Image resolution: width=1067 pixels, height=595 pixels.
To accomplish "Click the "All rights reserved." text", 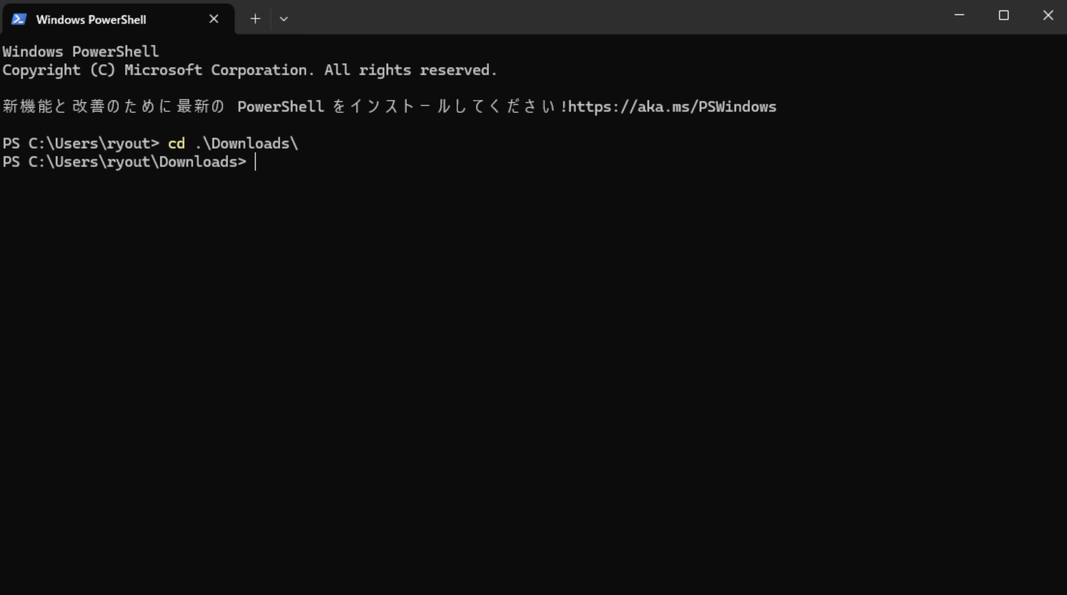I will click(410, 70).
